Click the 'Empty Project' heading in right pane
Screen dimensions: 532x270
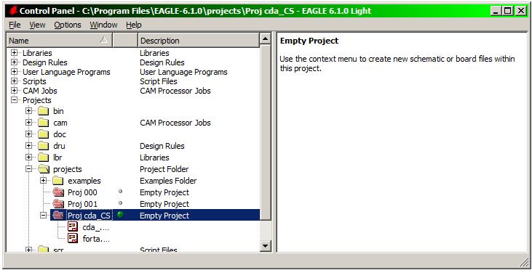point(309,41)
